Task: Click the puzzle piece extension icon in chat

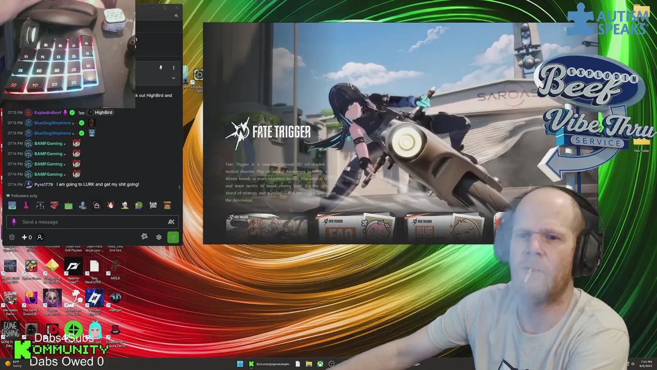Action: click(x=144, y=236)
